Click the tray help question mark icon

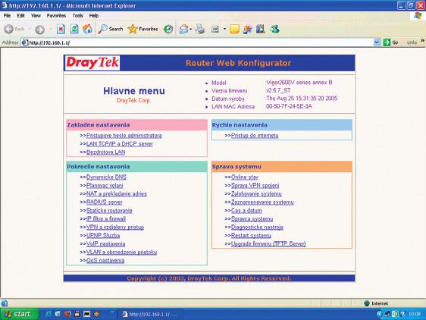[x=403, y=314]
